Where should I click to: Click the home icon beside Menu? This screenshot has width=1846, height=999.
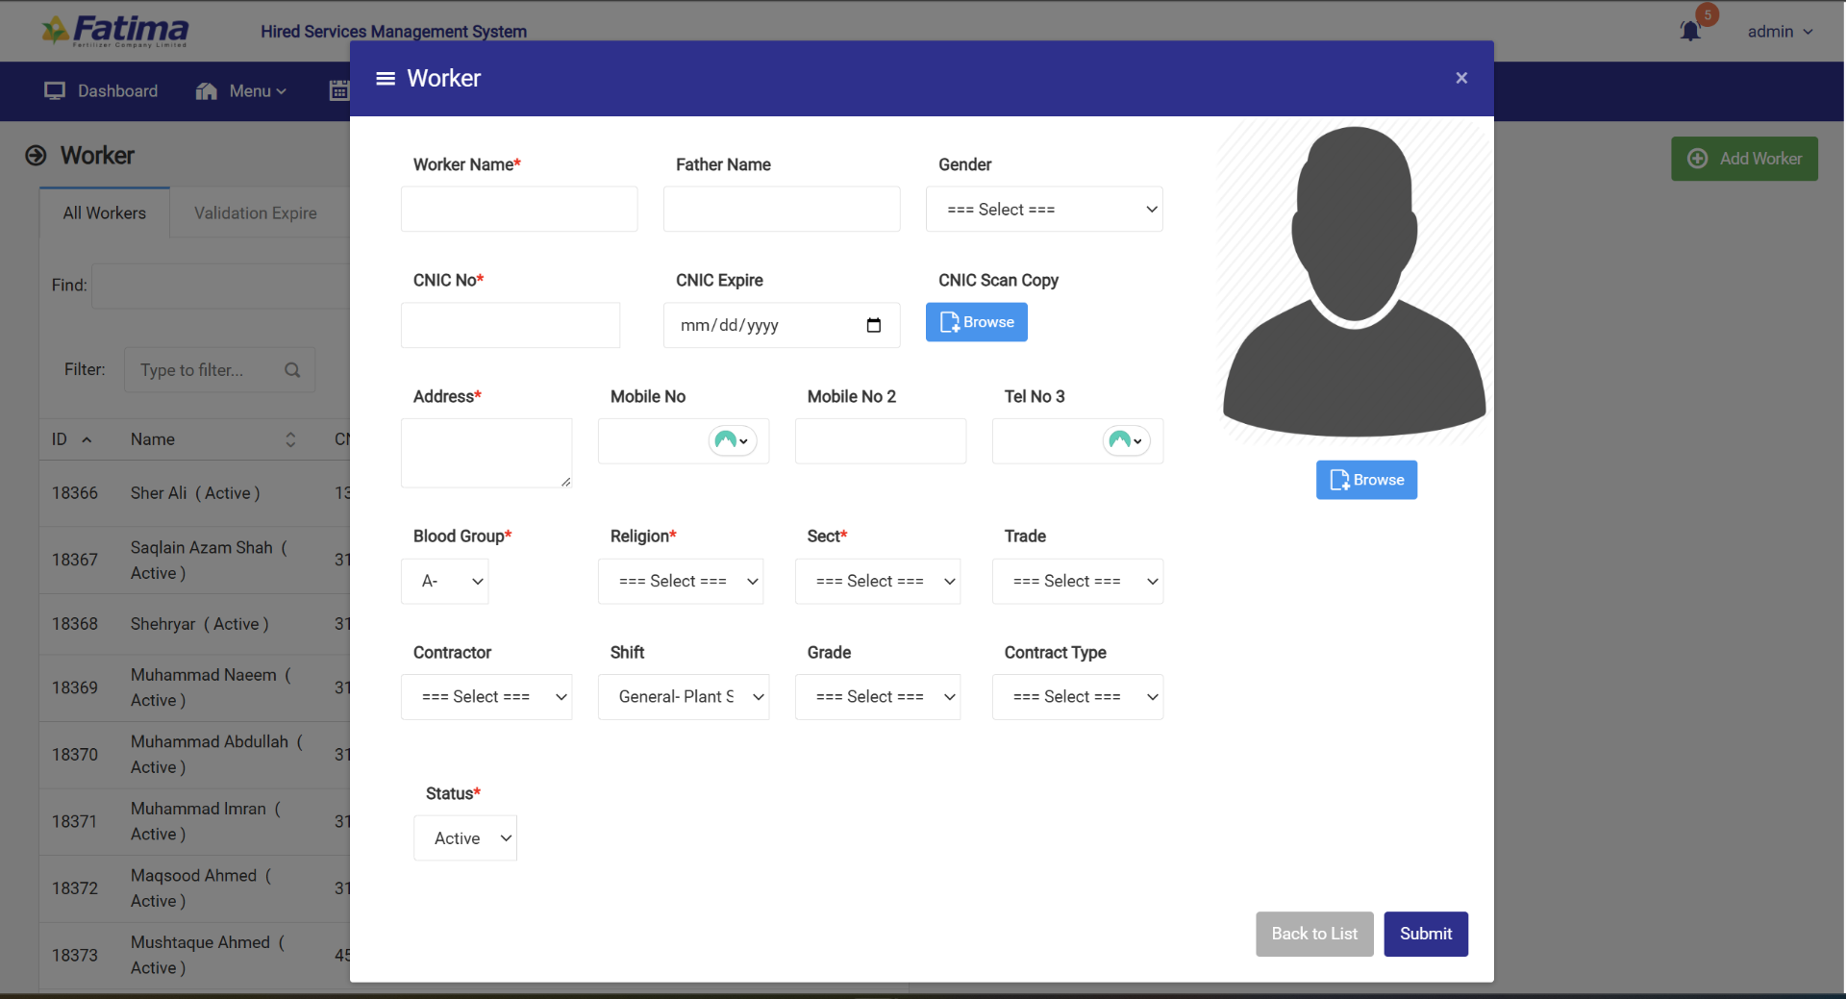coord(206,90)
